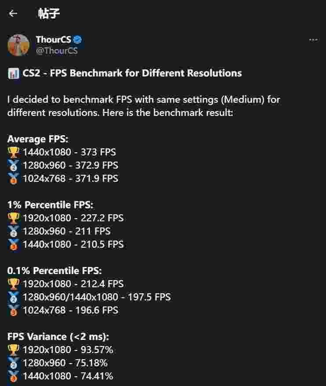This screenshot has width=326, height=386.
Task: Click the trophy emoji under 0.1% Percentile FPS
Action: [x=13, y=284]
